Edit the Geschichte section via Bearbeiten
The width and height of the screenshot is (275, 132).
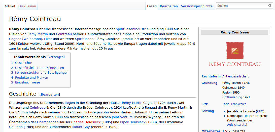[x=50, y=94]
